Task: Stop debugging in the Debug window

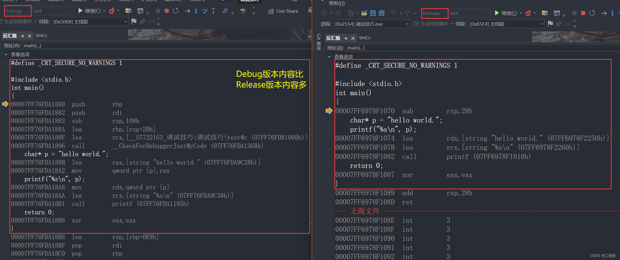Action: click(x=167, y=11)
